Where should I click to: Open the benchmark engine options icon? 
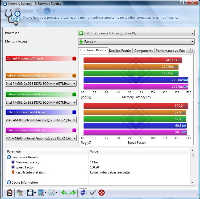(10, 193)
